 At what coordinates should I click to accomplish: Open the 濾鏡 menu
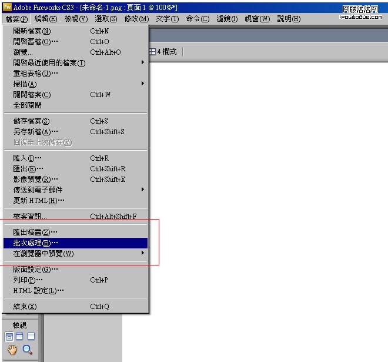click(226, 19)
